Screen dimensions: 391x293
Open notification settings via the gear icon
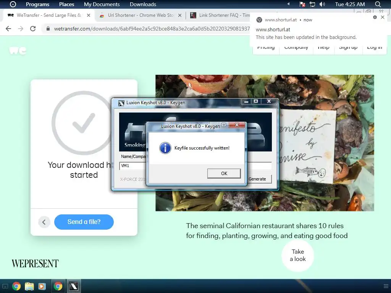pyautogui.click(x=375, y=17)
